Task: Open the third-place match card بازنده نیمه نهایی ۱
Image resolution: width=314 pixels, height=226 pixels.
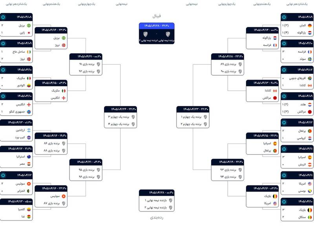Action: coord(157,200)
